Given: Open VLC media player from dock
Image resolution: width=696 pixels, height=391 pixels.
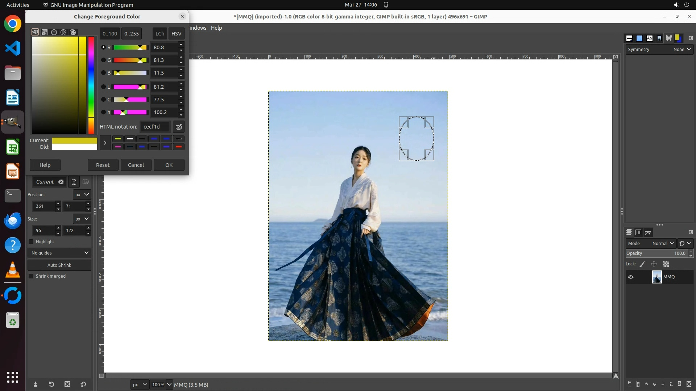Looking at the screenshot, I should [x=13, y=270].
